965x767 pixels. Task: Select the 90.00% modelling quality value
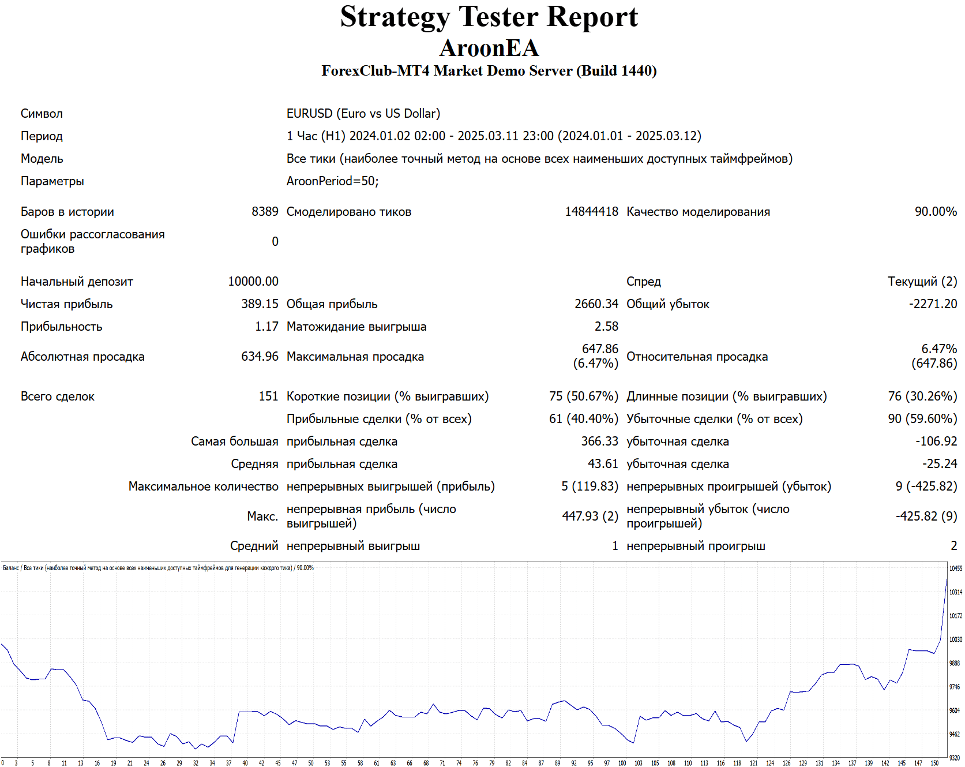click(x=935, y=212)
